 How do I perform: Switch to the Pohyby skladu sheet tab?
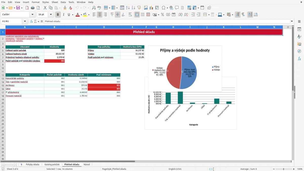pyautogui.click(x=32, y=164)
